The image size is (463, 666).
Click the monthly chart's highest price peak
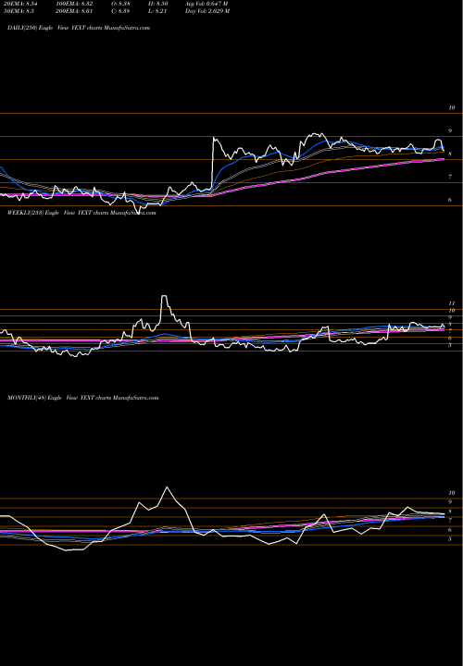pyautogui.click(x=167, y=488)
